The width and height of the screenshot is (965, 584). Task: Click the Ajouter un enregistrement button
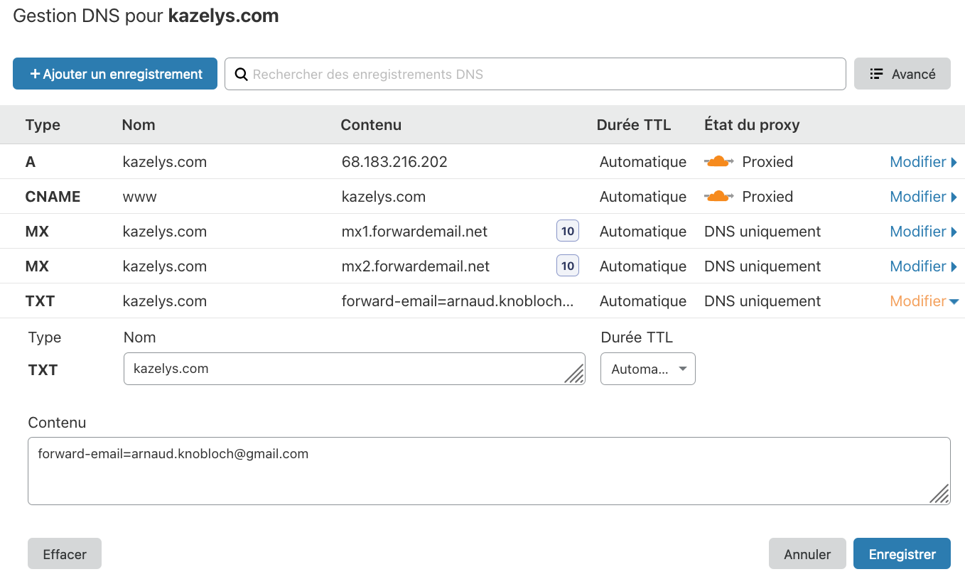coord(115,74)
